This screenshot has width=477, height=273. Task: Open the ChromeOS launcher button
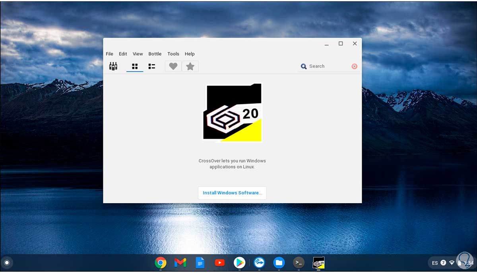pos(7,262)
